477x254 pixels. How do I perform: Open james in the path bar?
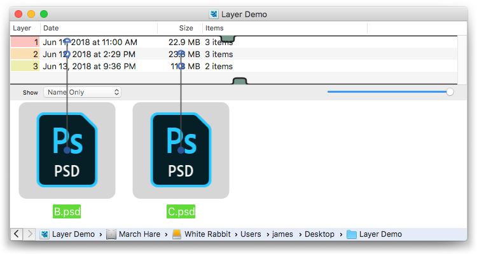pos(282,234)
